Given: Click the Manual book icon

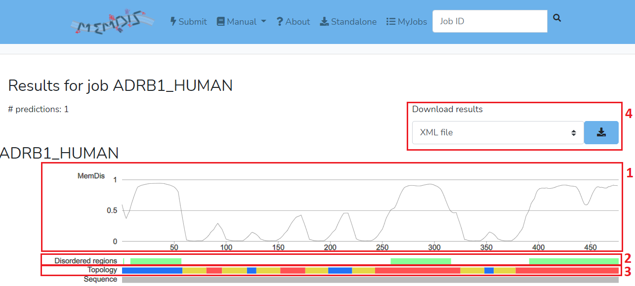Looking at the screenshot, I should [220, 22].
